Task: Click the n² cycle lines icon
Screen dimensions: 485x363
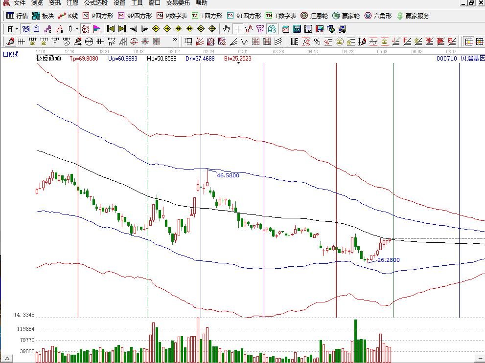Action: [112, 41]
